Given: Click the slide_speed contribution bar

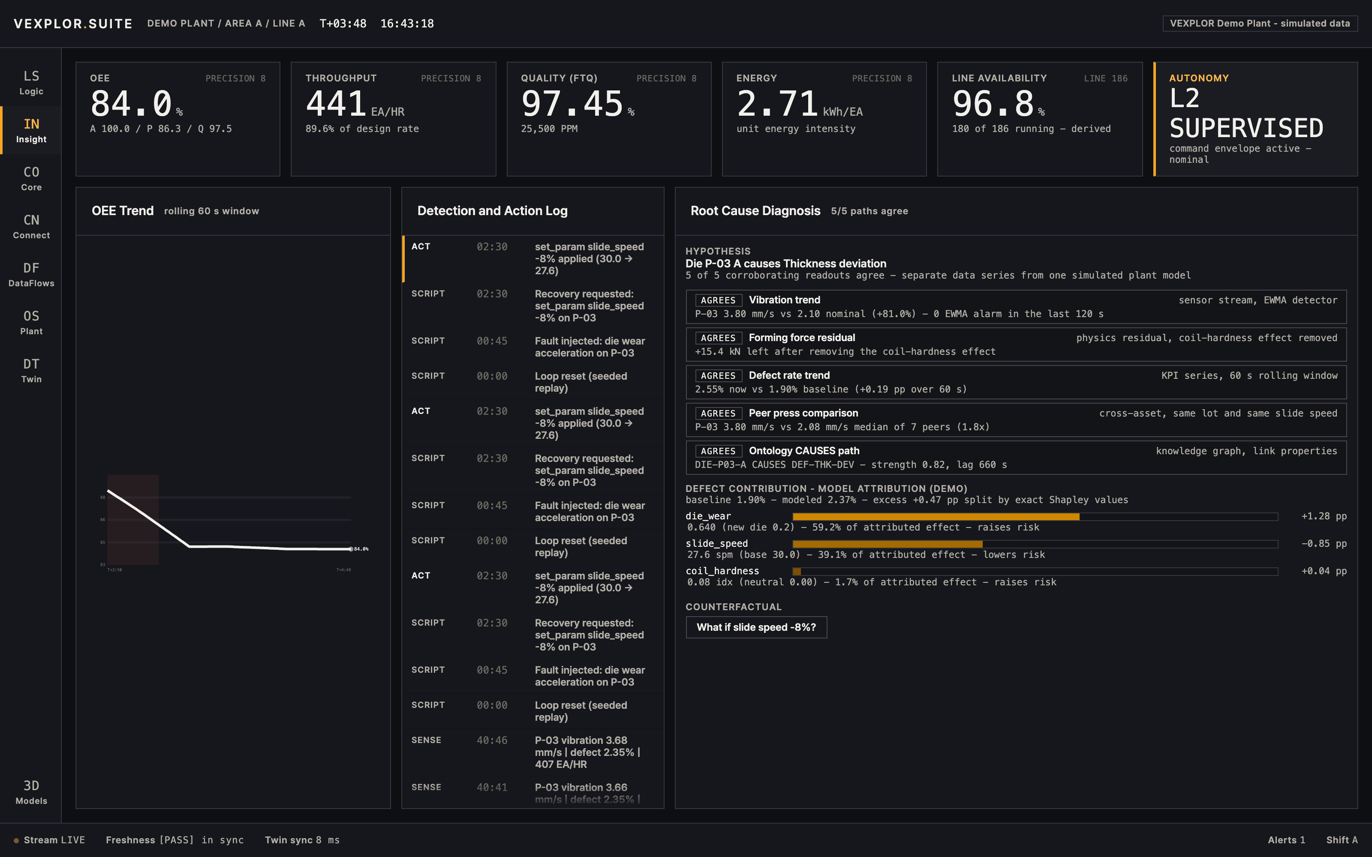Looking at the screenshot, I should 1035,544.
